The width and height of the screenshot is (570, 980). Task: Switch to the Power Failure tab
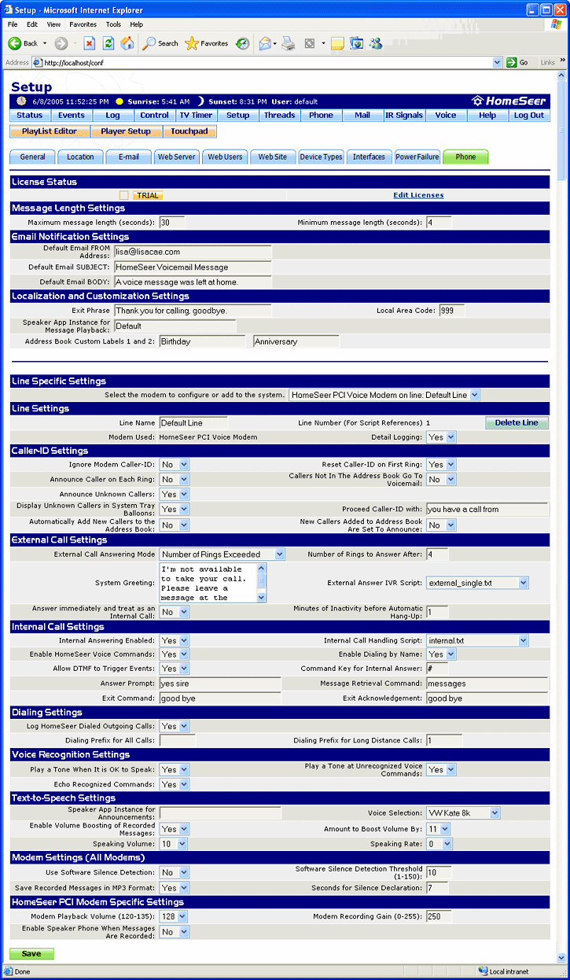[x=417, y=157]
